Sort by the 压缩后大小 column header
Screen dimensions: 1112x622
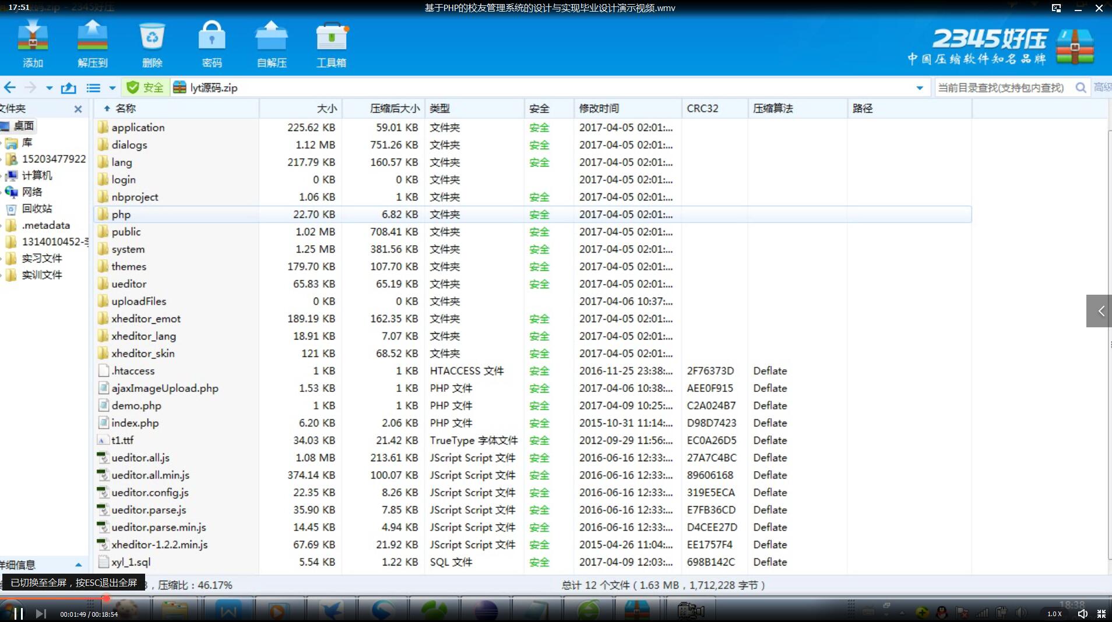pyautogui.click(x=383, y=108)
